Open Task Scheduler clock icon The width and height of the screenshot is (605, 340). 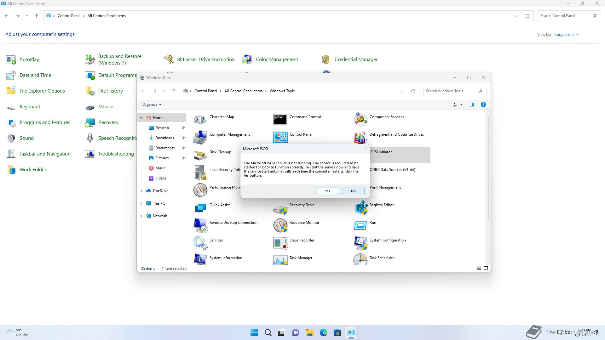pos(360,259)
